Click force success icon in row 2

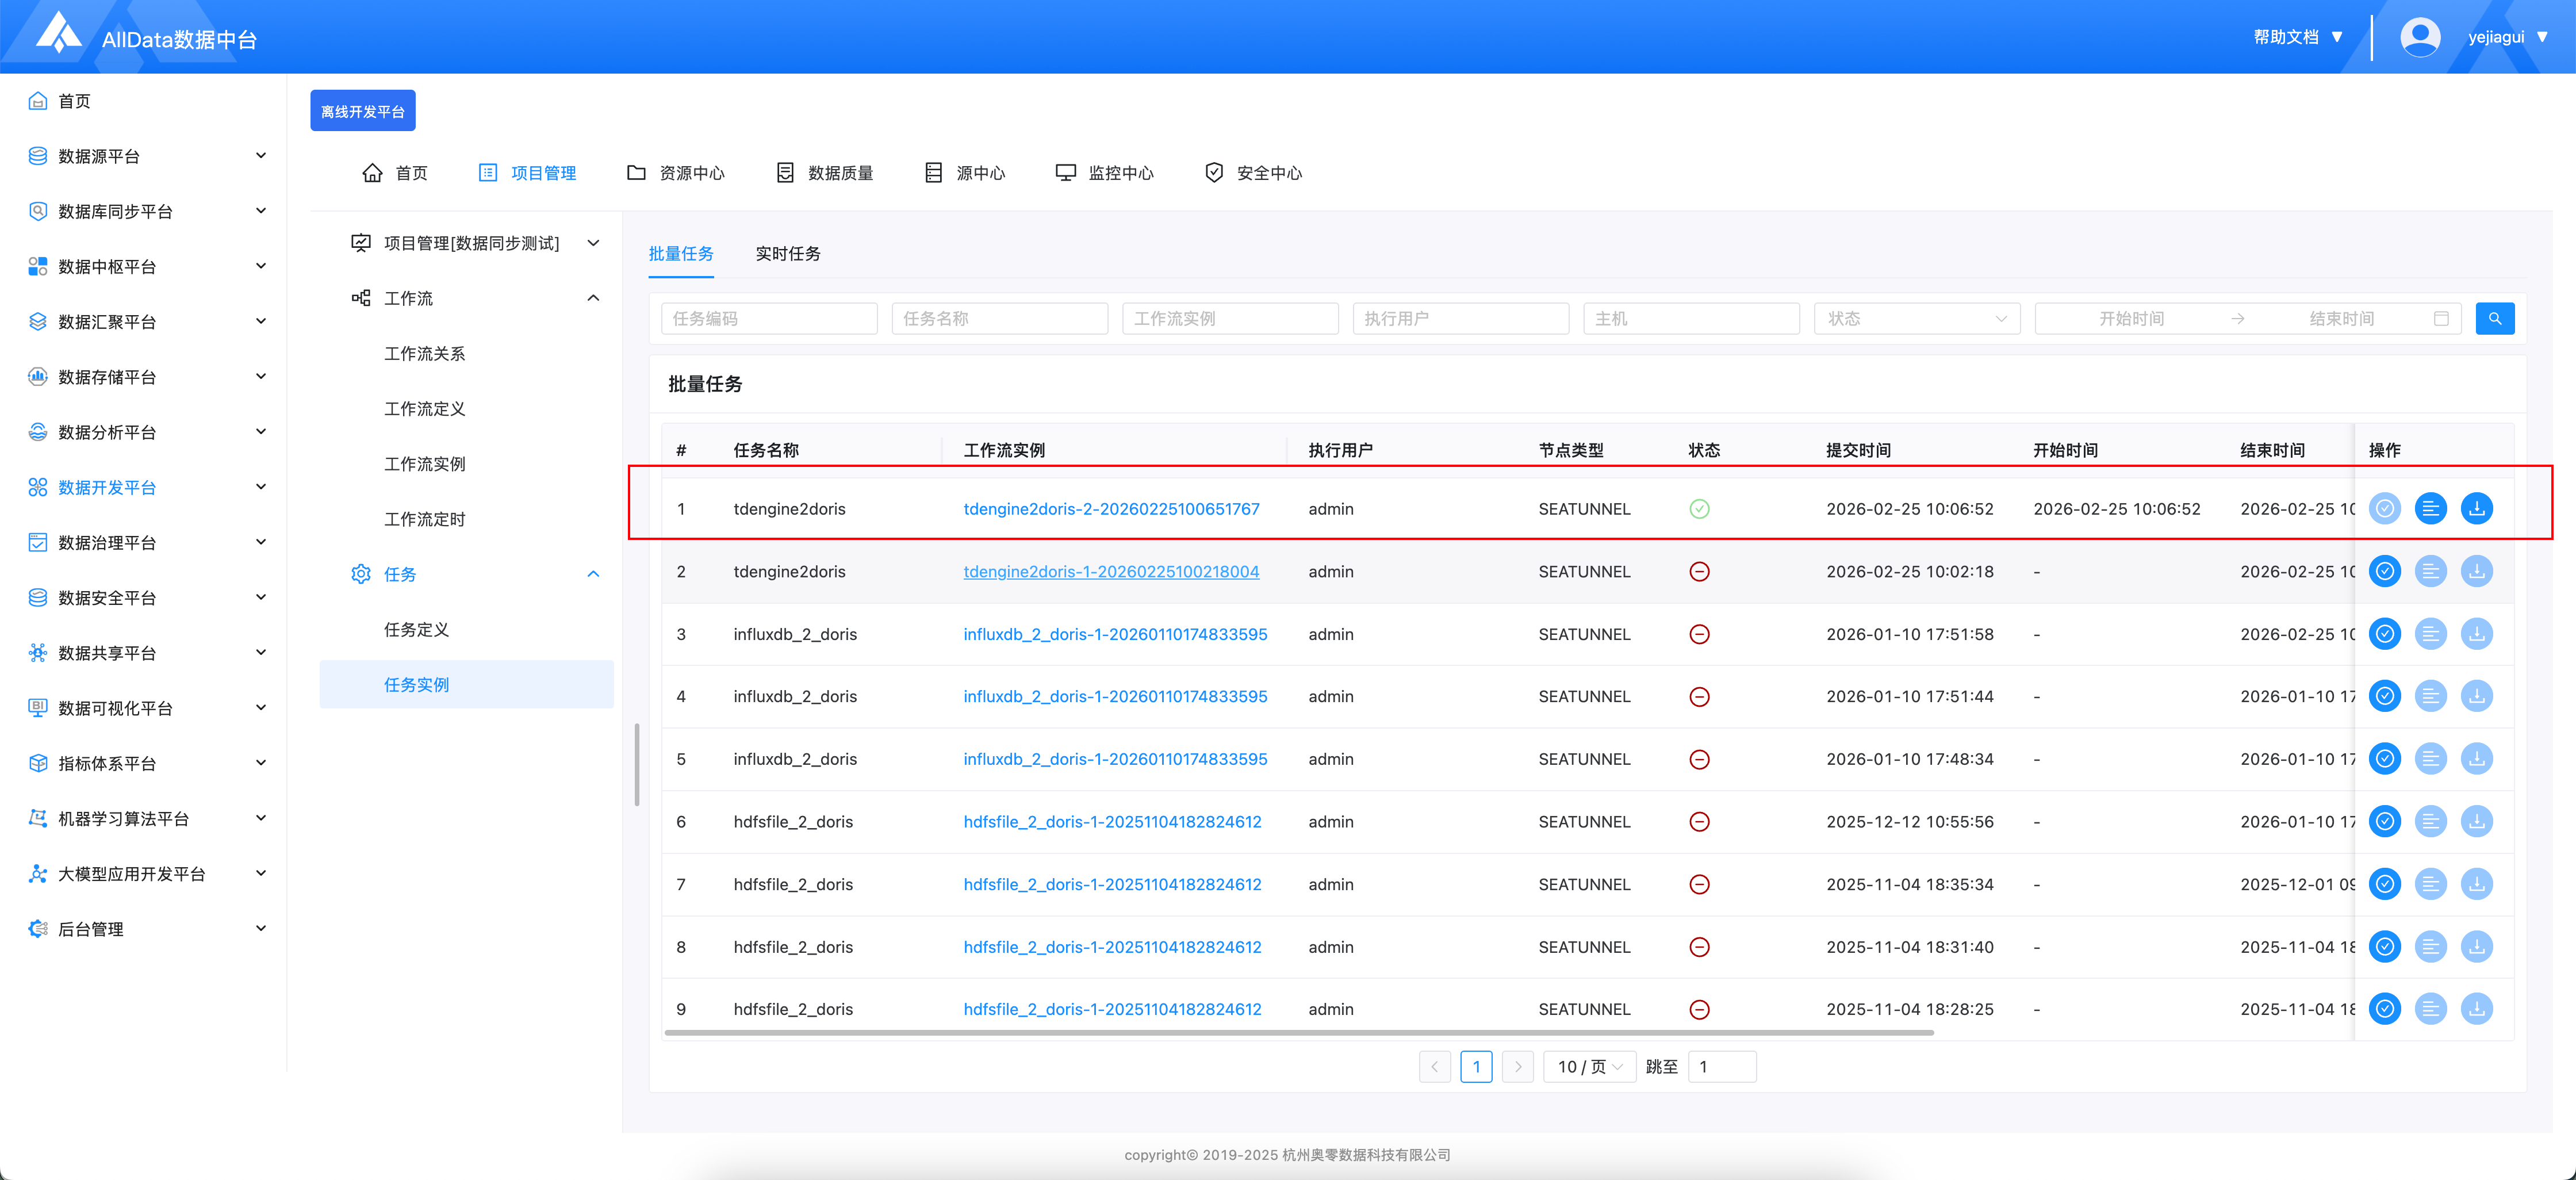point(2384,571)
